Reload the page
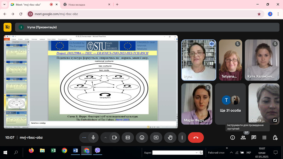The image size is (283, 159). (21, 14)
